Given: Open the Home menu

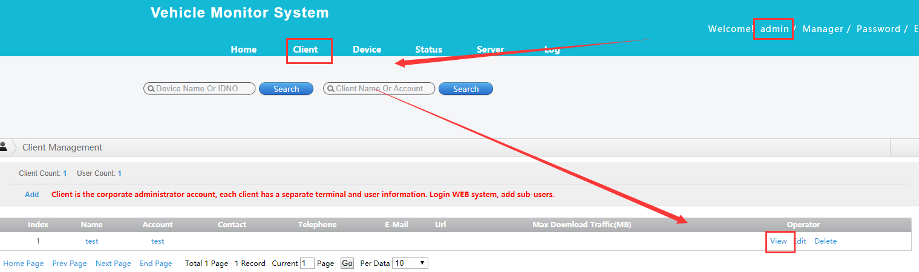Looking at the screenshot, I should [x=244, y=50].
